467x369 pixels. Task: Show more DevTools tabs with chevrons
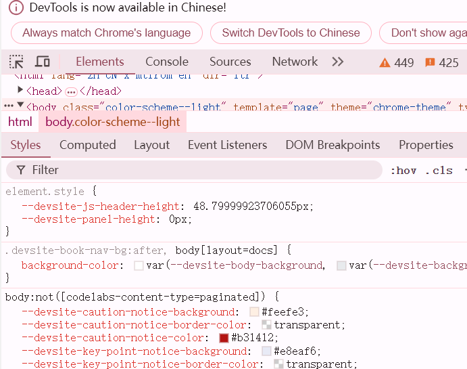337,62
